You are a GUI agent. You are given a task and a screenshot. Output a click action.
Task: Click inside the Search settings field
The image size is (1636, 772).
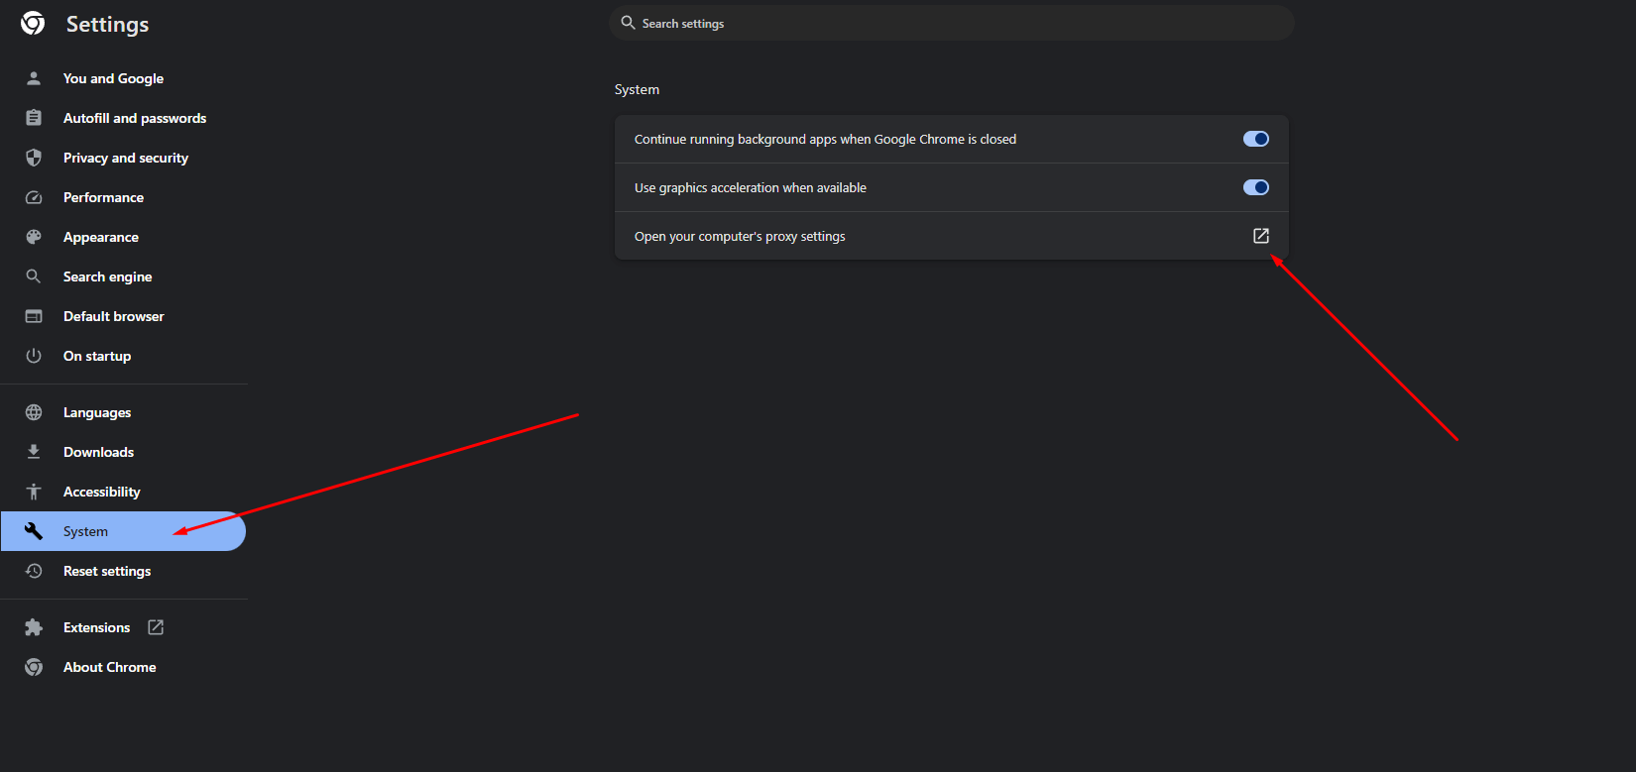pyautogui.click(x=952, y=23)
